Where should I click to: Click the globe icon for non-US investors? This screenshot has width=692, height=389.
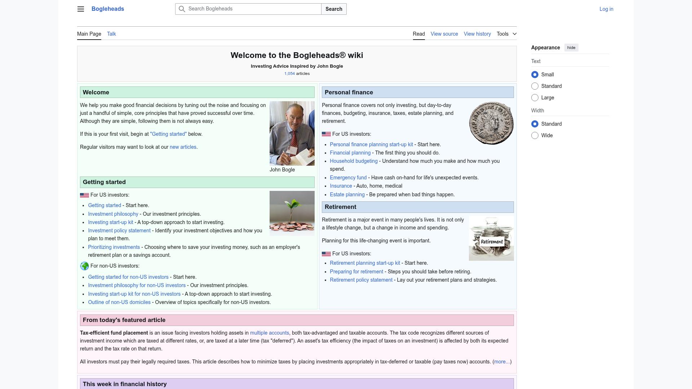tap(84, 266)
